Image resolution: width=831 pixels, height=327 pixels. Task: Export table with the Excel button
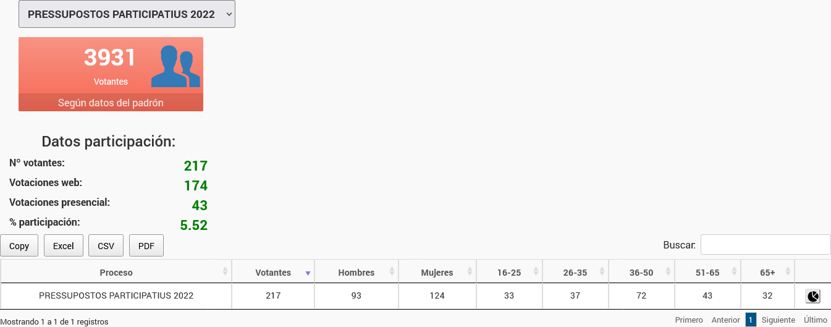pos(63,246)
